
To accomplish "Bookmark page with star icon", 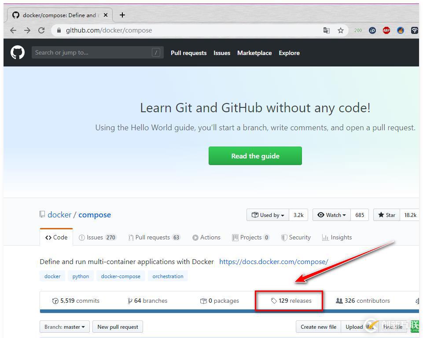I will point(340,30).
